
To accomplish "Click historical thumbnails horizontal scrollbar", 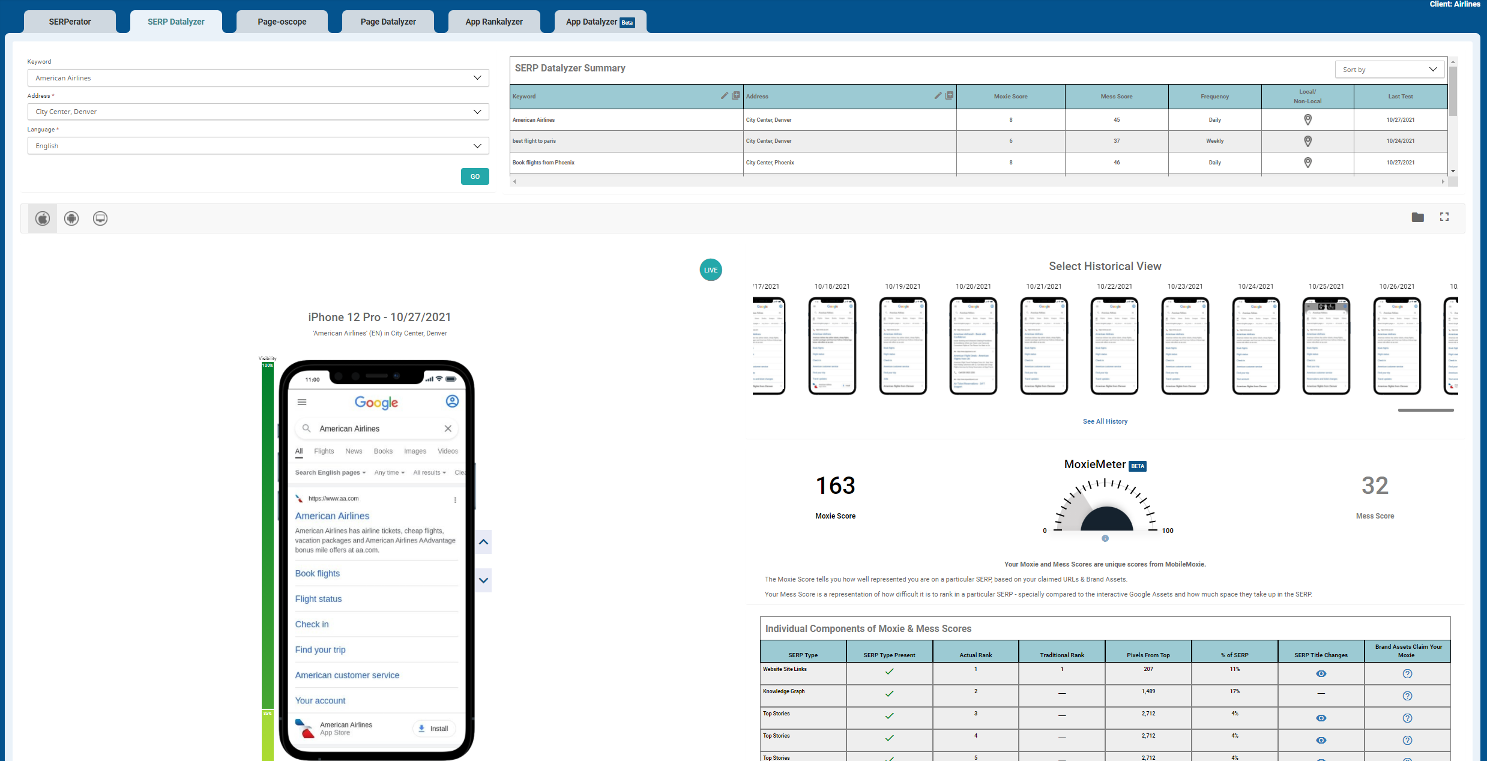I will [1426, 411].
